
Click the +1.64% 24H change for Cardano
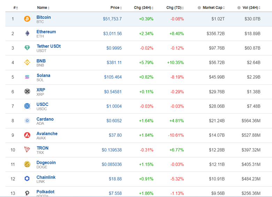click(x=146, y=121)
